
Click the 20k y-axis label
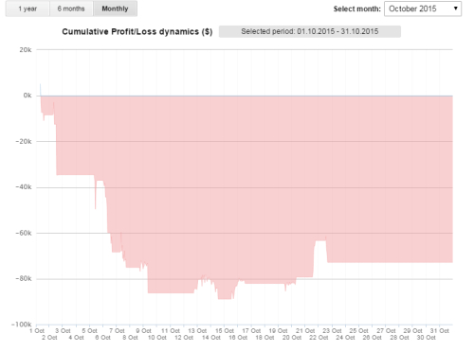[26, 50]
